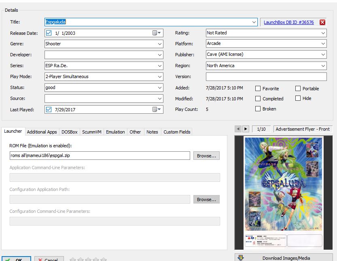
Task: Expand the Play Mode dropdown
Action: pos(160,76)
